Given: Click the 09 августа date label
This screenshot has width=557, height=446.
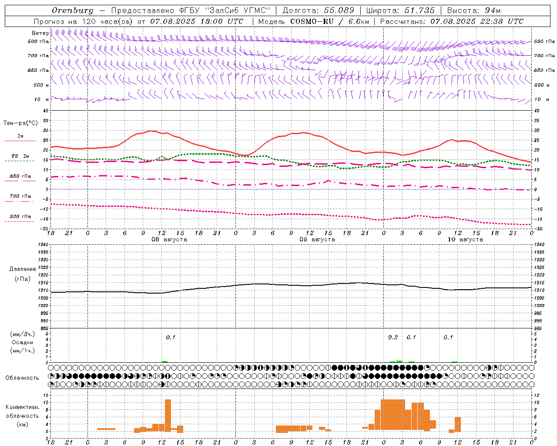Looking at the screenshot, I should pos(317,240).
